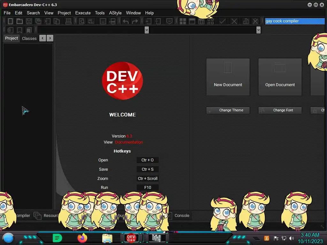Open the Execute menu
The height and width of the screenshot is (245, 327).
(83, 13)
